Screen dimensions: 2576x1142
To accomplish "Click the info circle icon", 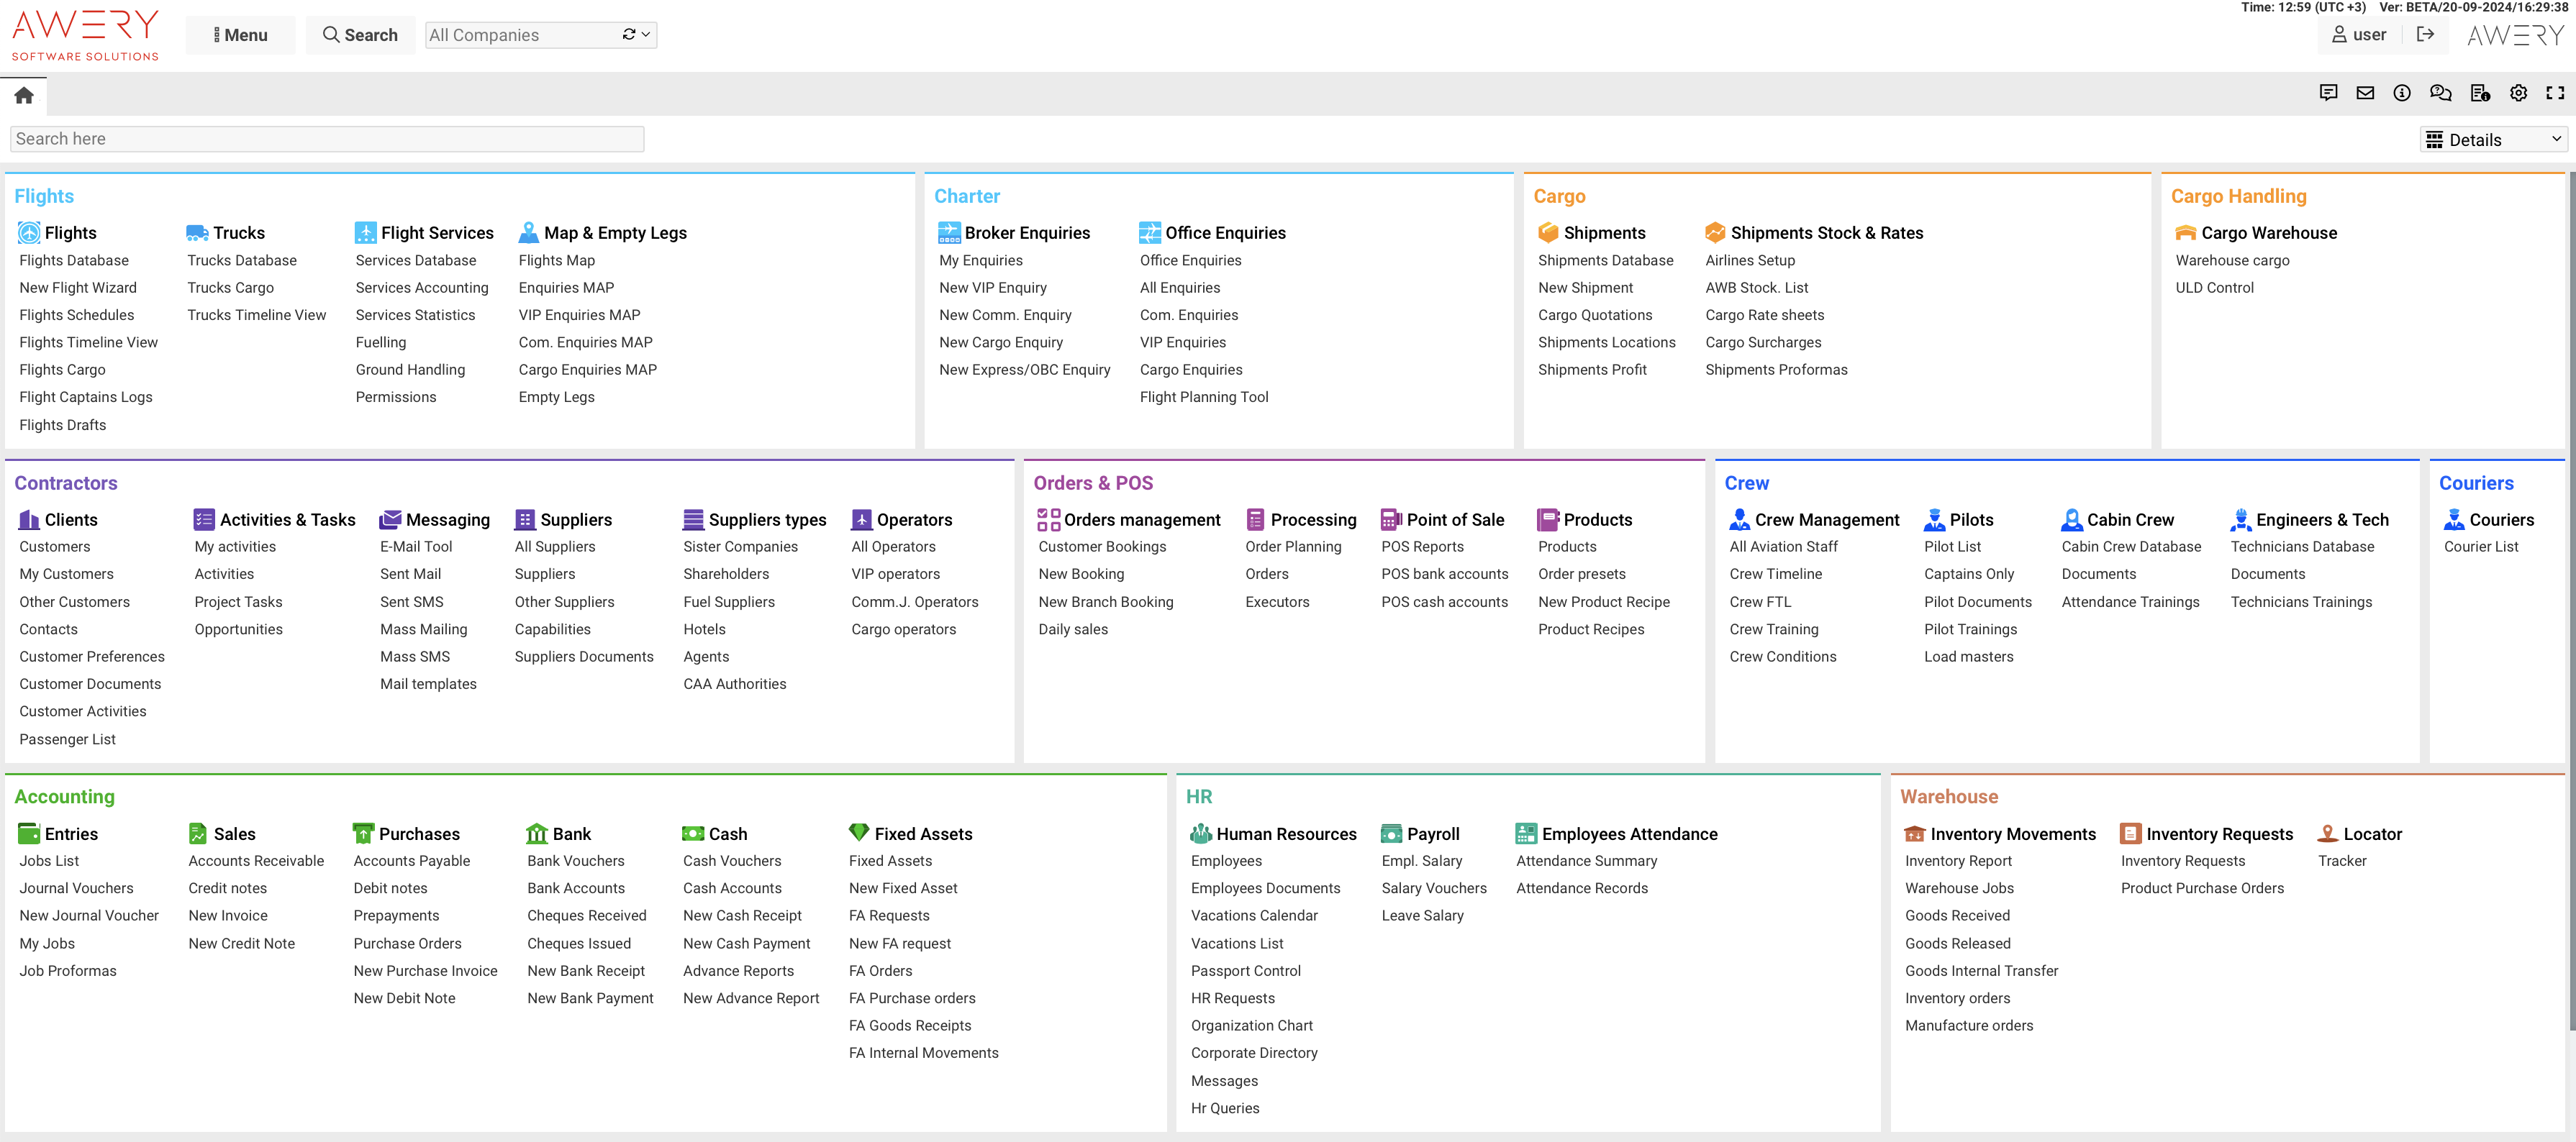I will click(2401, 93).
